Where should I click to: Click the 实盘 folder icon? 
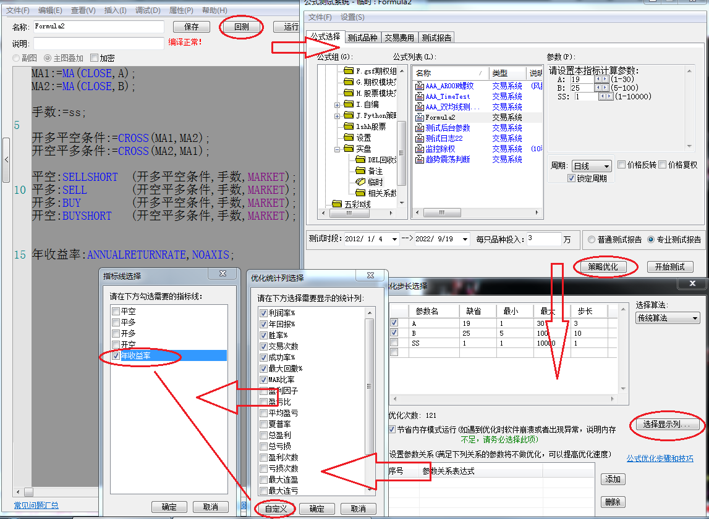click(x=348, y=149)
